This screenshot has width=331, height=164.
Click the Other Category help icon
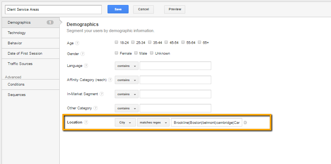tap(96, 108)
